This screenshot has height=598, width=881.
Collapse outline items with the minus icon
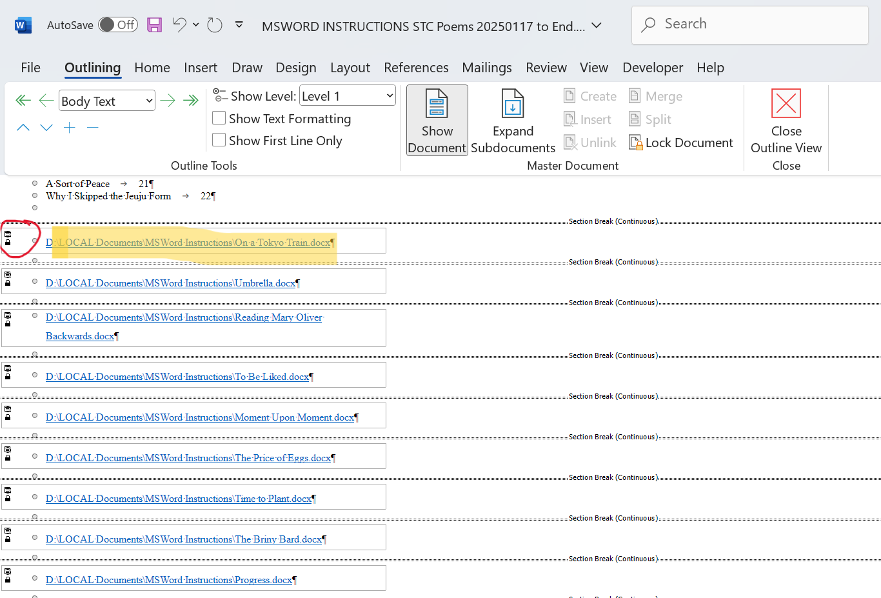click(92, 127)
